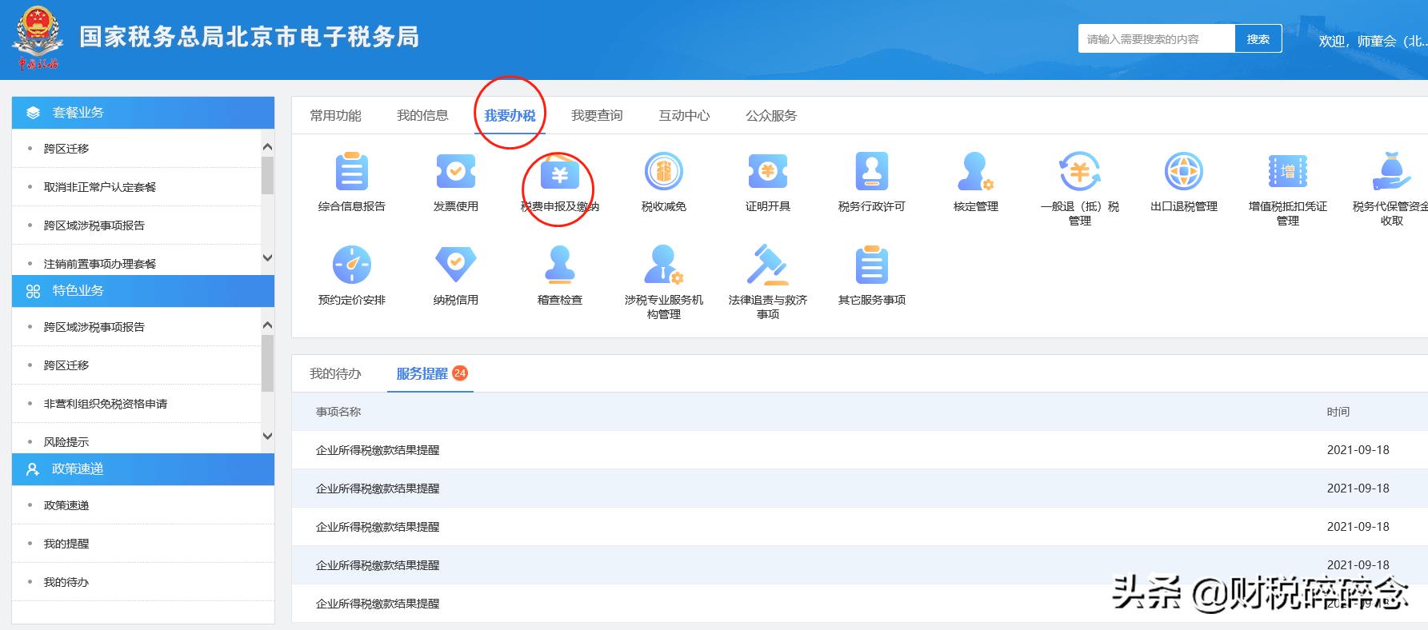Focus the search content input field
This screenshot has width=1428, height=630.
tap(1157, 38)
